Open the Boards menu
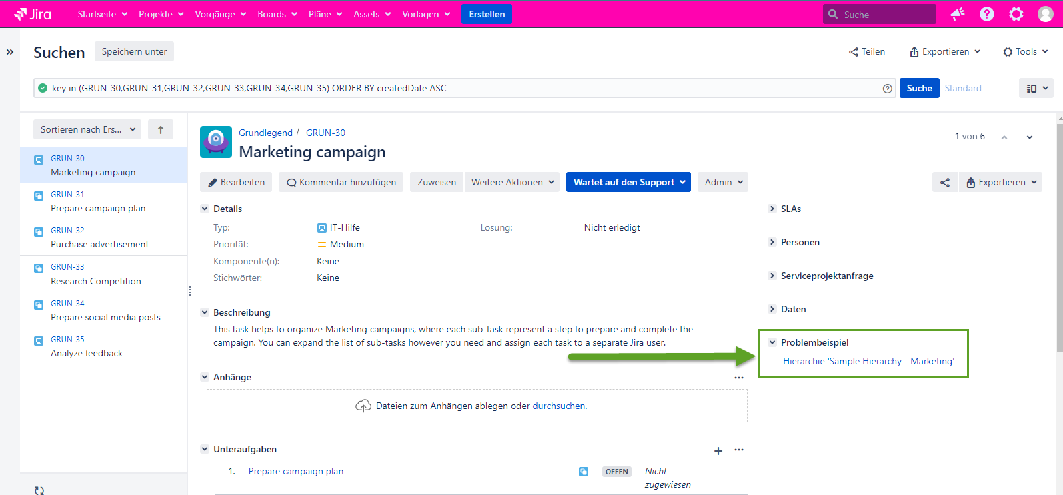The width and height of the screenshot is (1063, 495). (277, 14)
